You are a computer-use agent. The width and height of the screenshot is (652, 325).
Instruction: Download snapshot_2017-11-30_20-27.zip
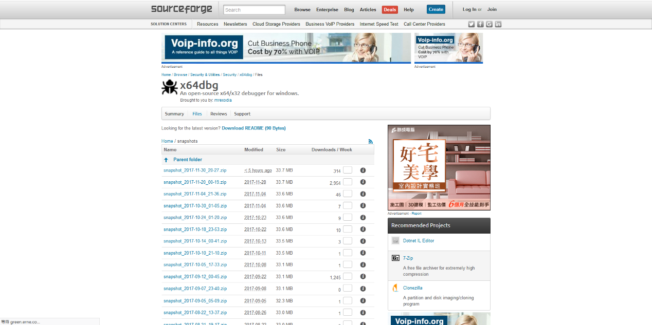click(195, 170)
